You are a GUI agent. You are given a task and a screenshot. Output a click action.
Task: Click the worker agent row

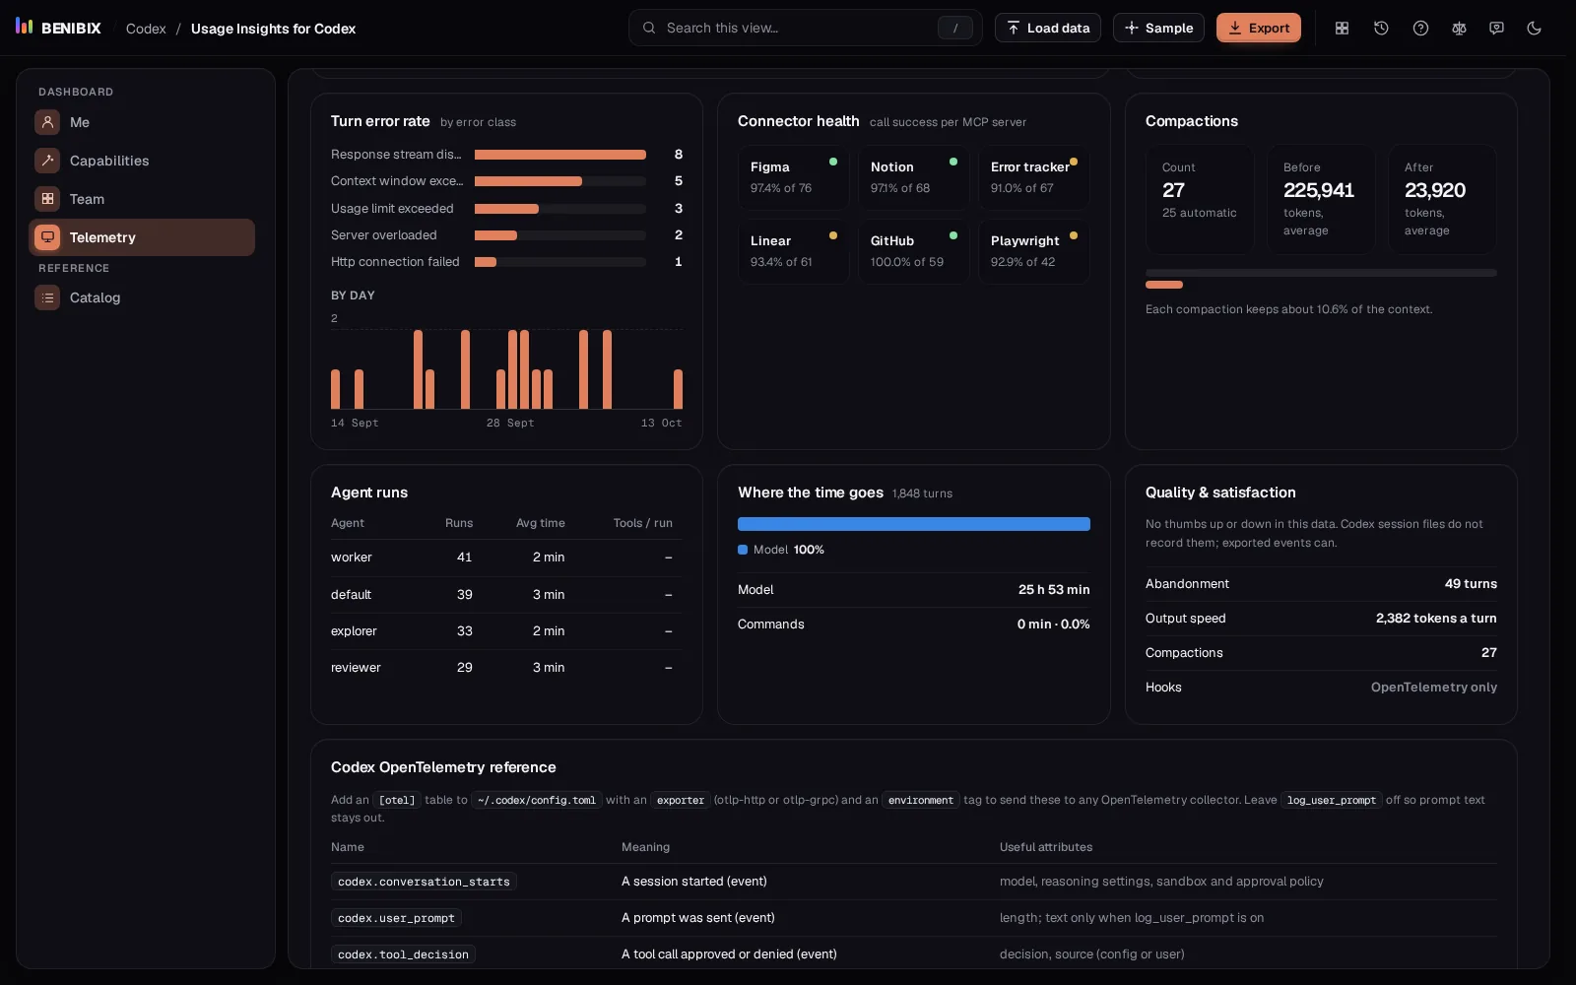[x=506, y=558]
